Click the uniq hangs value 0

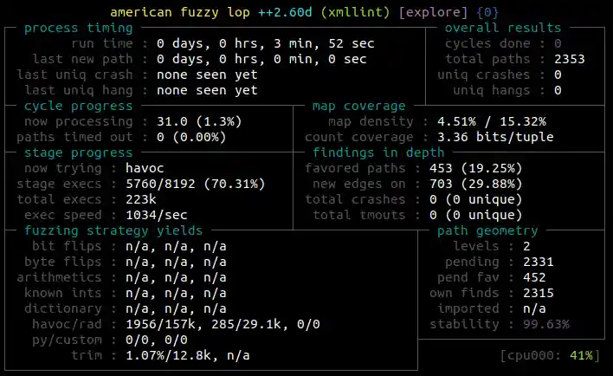[558, 90]
